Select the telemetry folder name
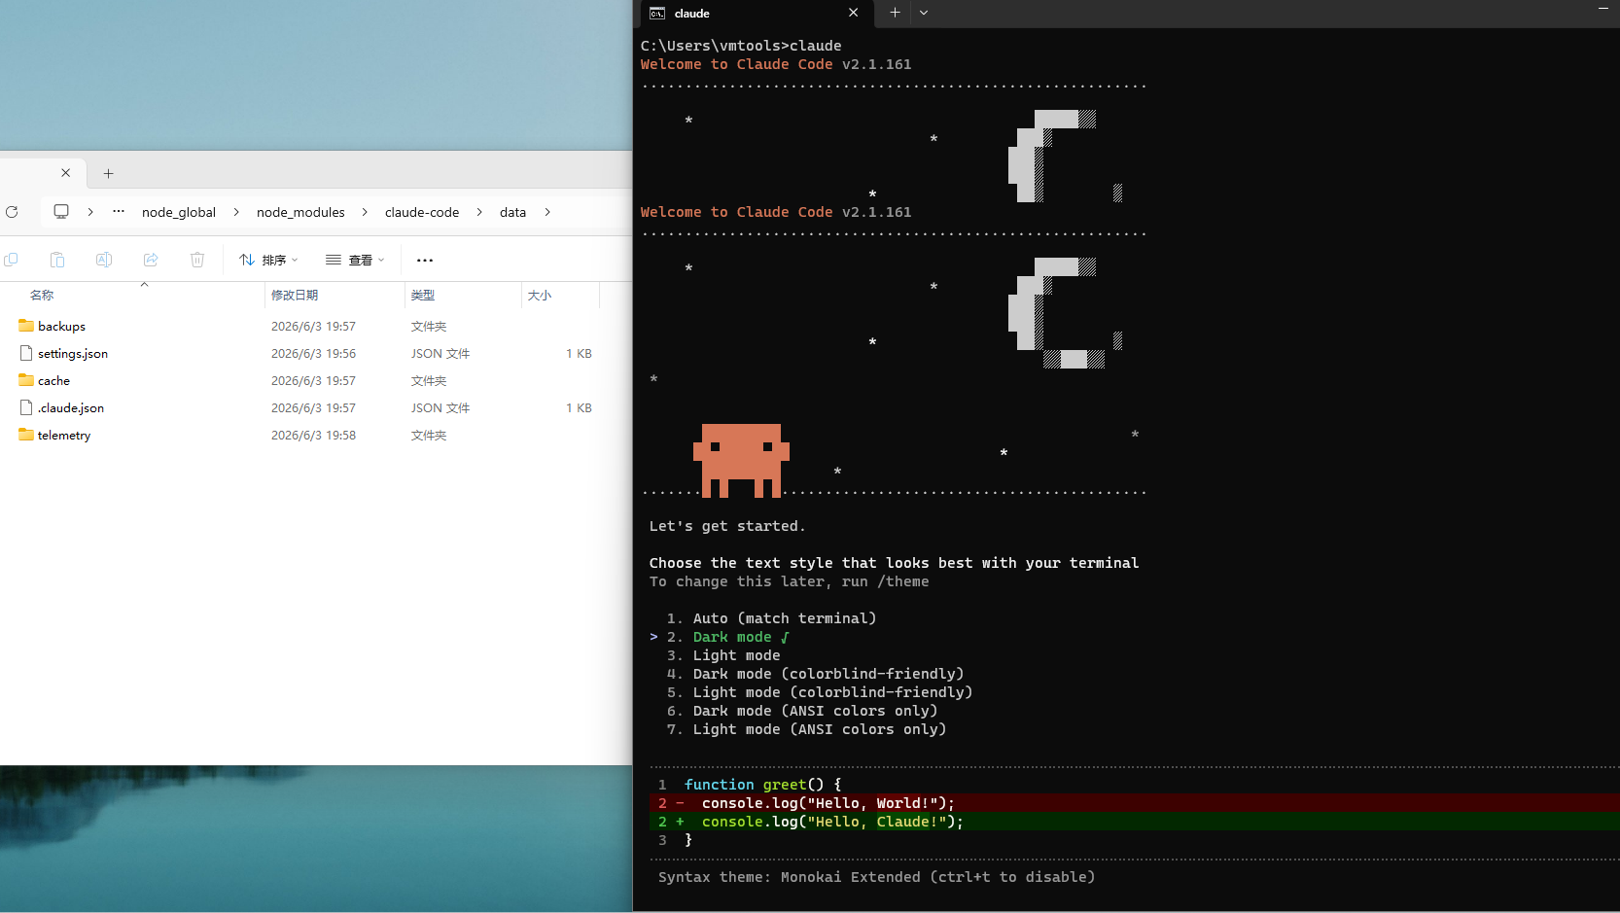This screenshot has width=1620, height=913. click(64, 435)
